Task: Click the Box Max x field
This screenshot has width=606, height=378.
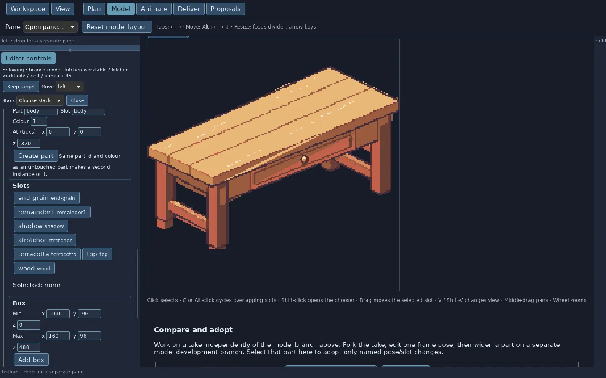Action: [58, 336]
